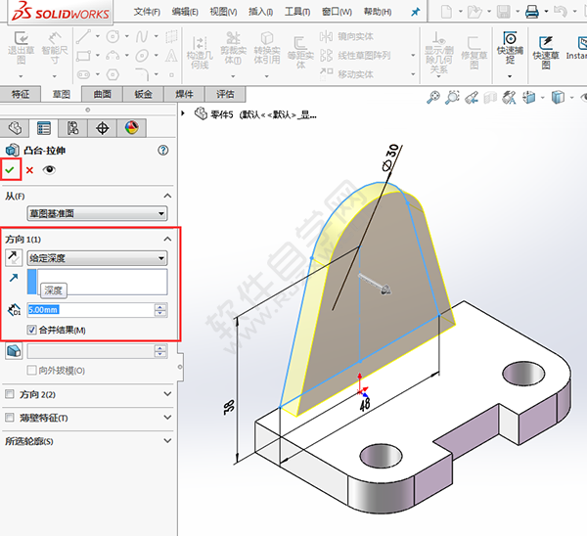Open the 草图基准面 start condition dropdown
The height and width of the screenshot is (536, 587).
[x=96, y=213]
